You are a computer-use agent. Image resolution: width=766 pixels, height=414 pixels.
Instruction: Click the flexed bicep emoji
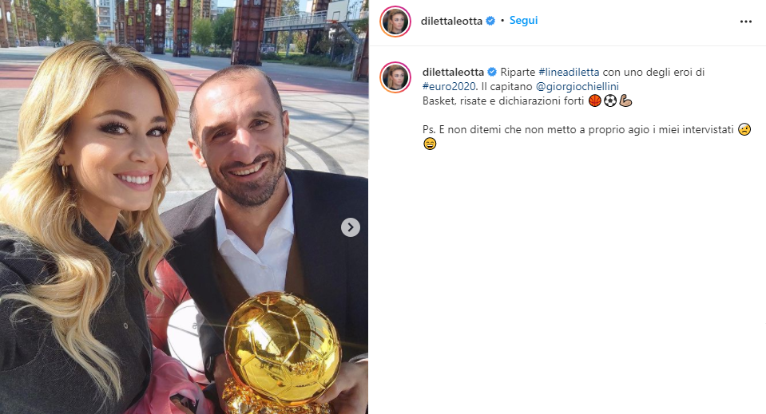pyautogui.click(x=625, y=101)
